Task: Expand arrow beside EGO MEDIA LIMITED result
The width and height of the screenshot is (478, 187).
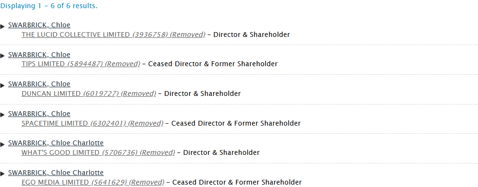Action: tap(2, 174)
